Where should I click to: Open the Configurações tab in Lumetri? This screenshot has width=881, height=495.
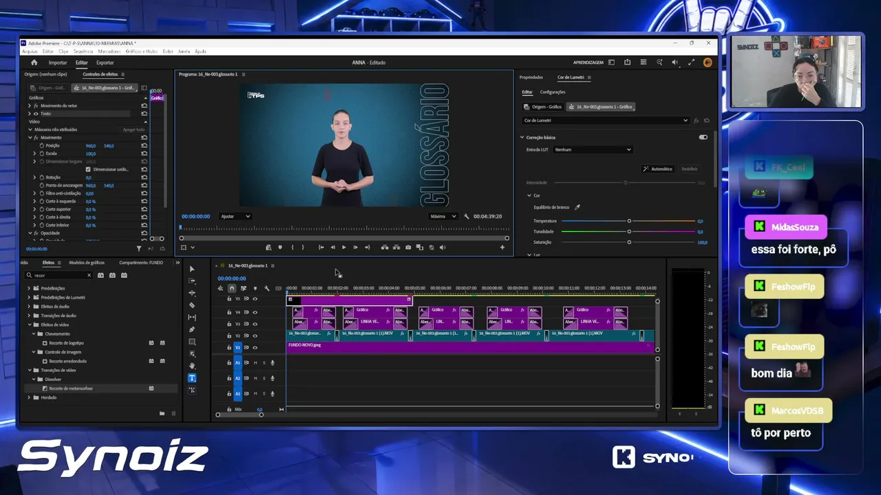click(x=553, y=92)
